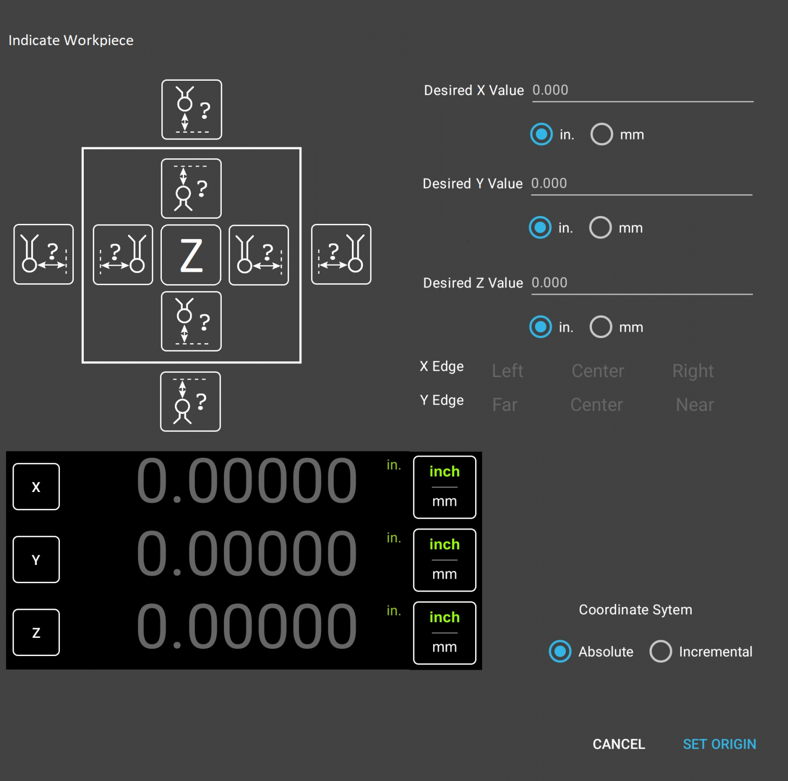This screenshot has height=781, width=788.
Task: Select mm for Desired X Value
Action: pos(602,134)
